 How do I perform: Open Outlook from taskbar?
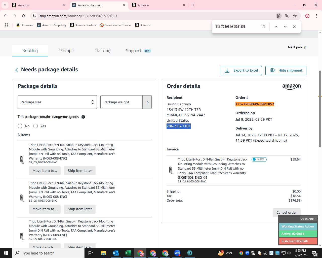116,253
